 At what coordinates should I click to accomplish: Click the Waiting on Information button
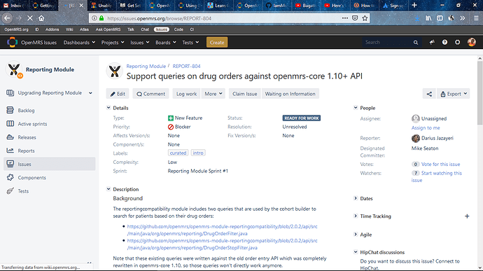point(290,94)
